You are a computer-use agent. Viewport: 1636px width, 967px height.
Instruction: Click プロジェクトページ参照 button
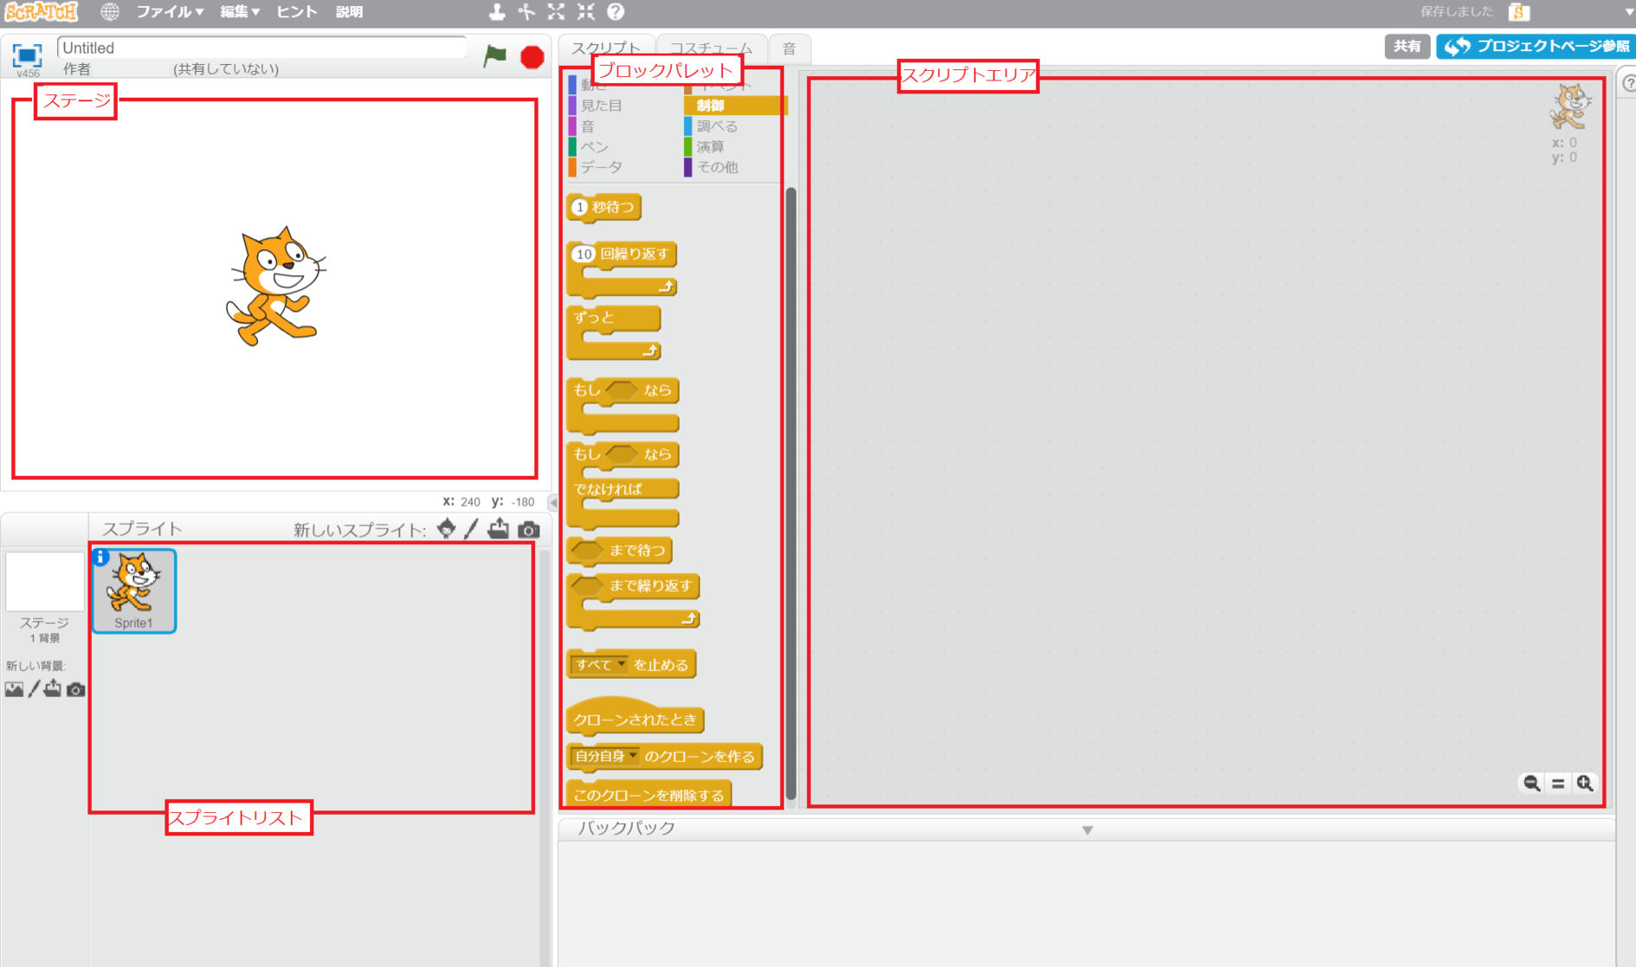1536,46
